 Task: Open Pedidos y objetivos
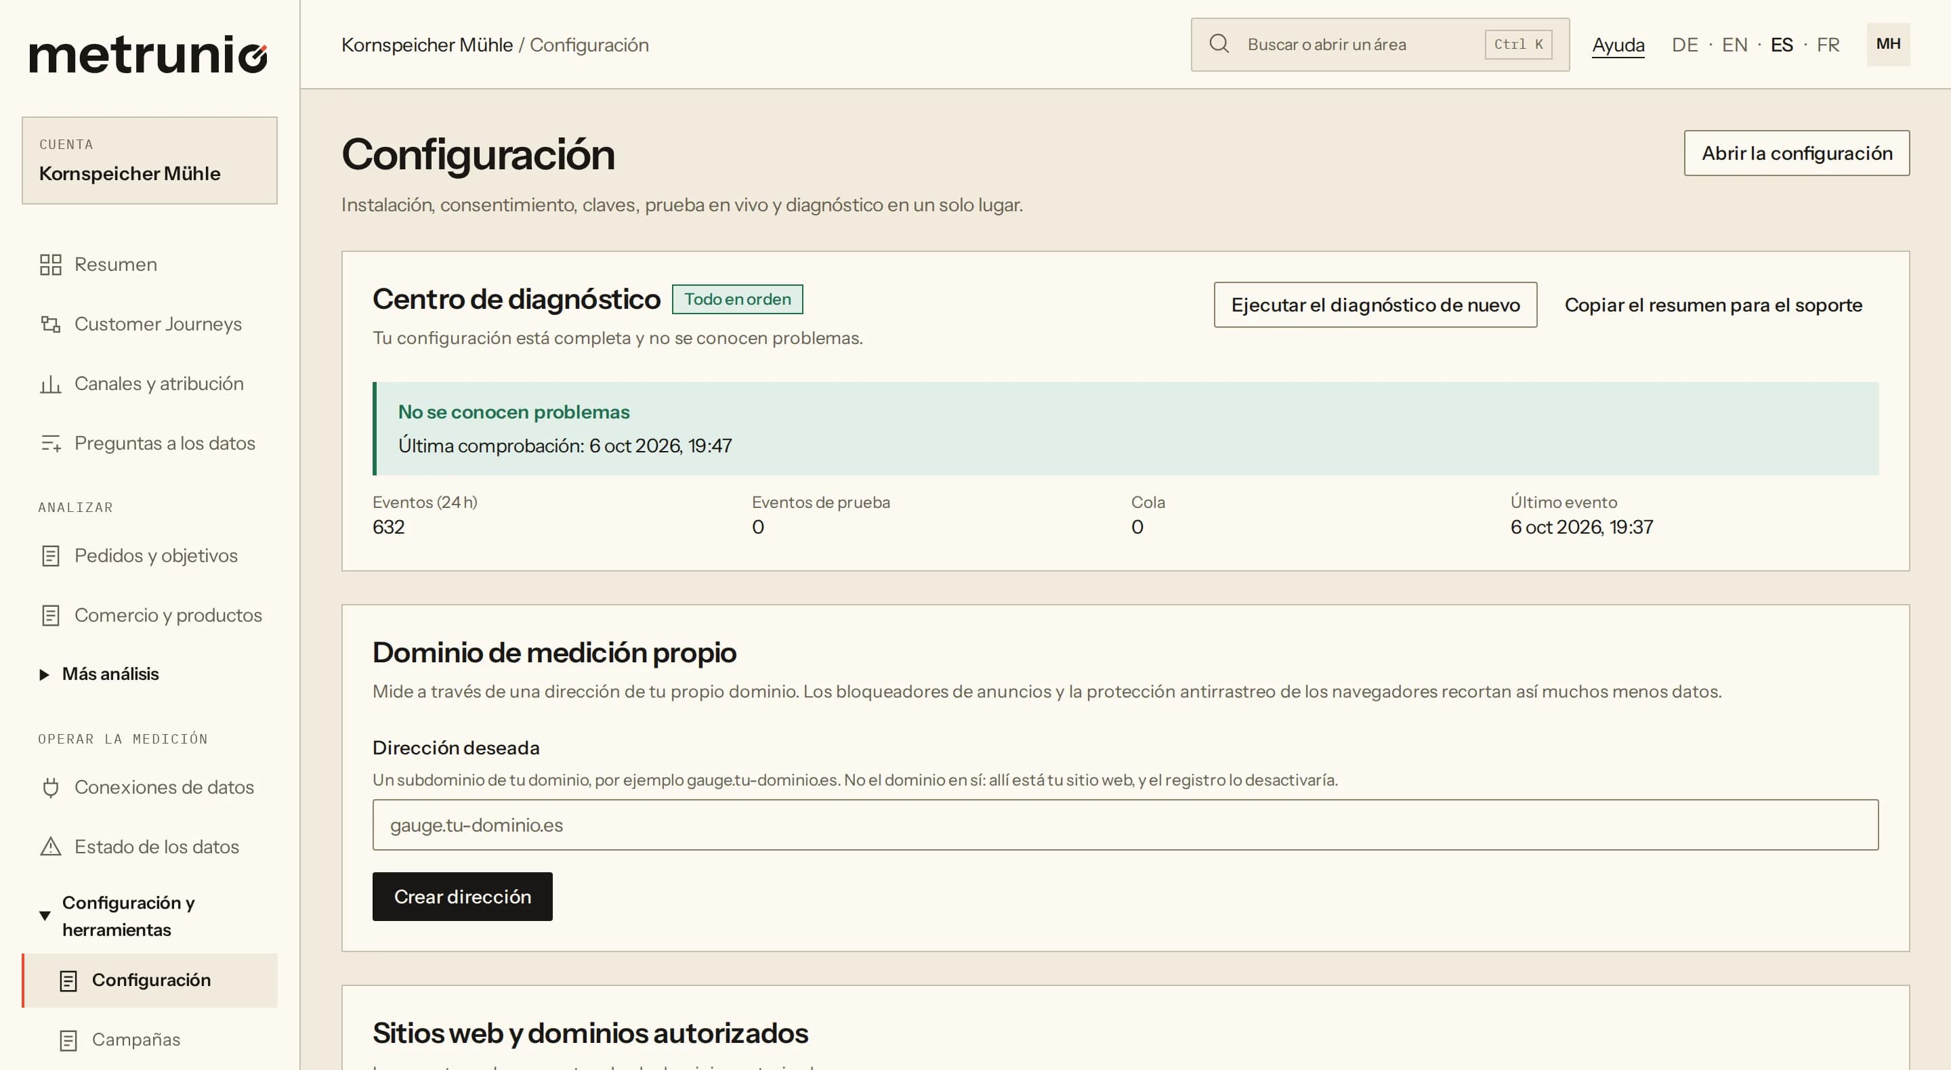click(x=149, y=556)
